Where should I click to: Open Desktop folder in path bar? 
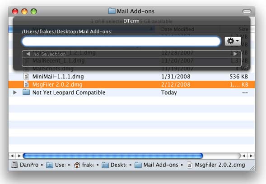[x=114, y=165]
